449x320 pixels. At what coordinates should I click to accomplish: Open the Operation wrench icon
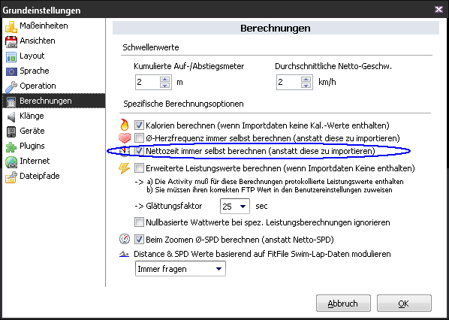coord(11,87)
